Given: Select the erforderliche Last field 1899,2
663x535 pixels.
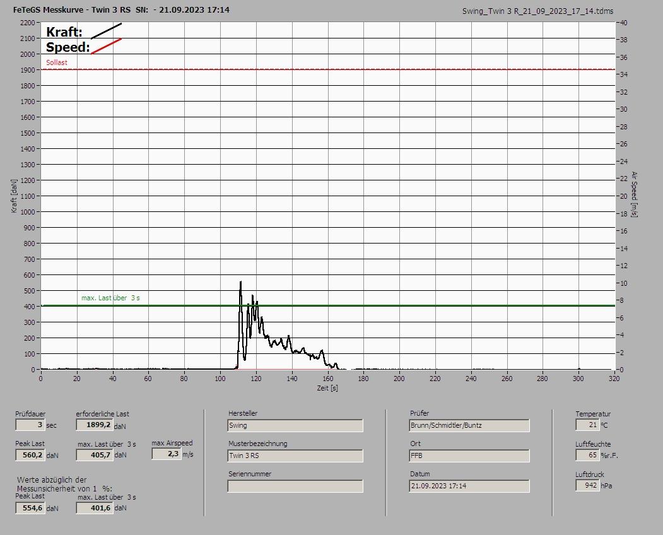Looking at the screenshot, I should (x=94, y=425).
